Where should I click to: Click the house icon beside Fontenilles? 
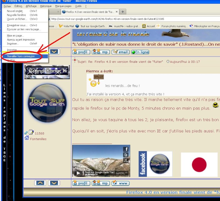pos(27,138)
